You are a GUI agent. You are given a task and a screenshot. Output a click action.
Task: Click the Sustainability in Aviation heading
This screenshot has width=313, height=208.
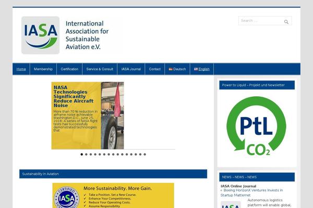click(x=113, y=174)
